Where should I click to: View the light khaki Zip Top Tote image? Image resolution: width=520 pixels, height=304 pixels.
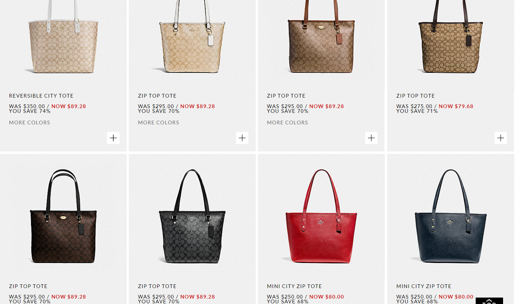[x=192, y=37]
